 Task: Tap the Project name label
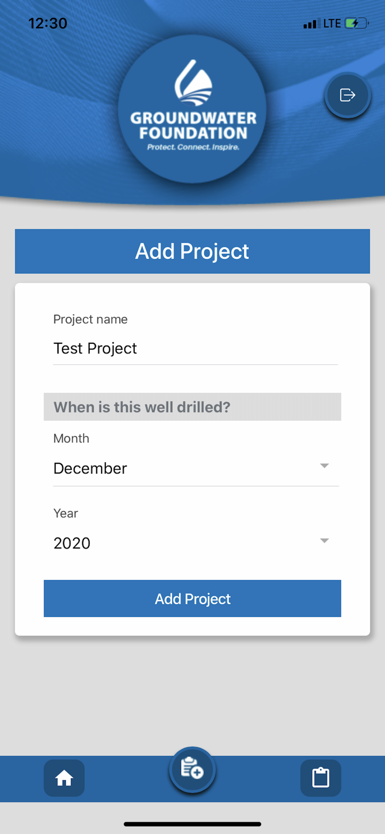[90, 319]
